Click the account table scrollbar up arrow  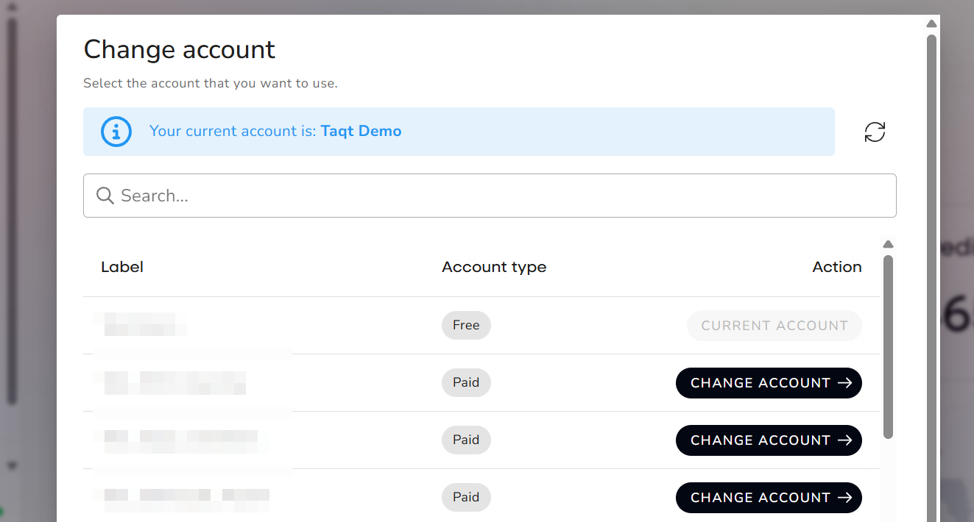point(888,245)
